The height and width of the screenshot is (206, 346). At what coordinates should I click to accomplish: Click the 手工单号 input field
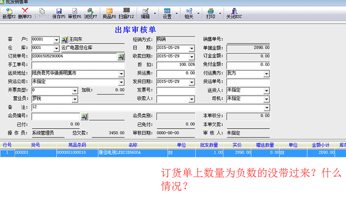coord(78,65)
